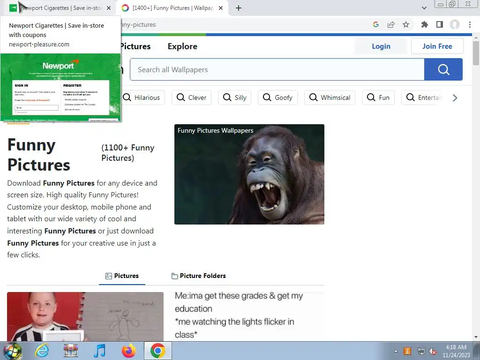The width and height of the screenshot is (480, 360).
Task: Select the Silly search tag
Action: point(234,97)
